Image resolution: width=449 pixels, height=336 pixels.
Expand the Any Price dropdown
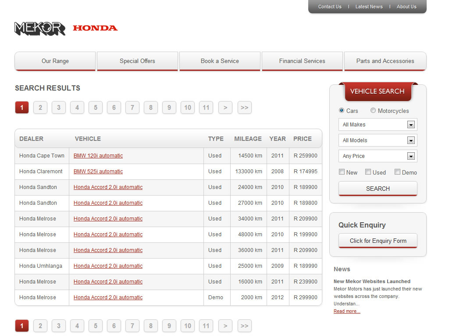point(378,156)
